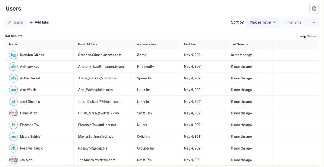
Task: Click Anthony Kub's ak avatar icon
Action: point(13,66)
